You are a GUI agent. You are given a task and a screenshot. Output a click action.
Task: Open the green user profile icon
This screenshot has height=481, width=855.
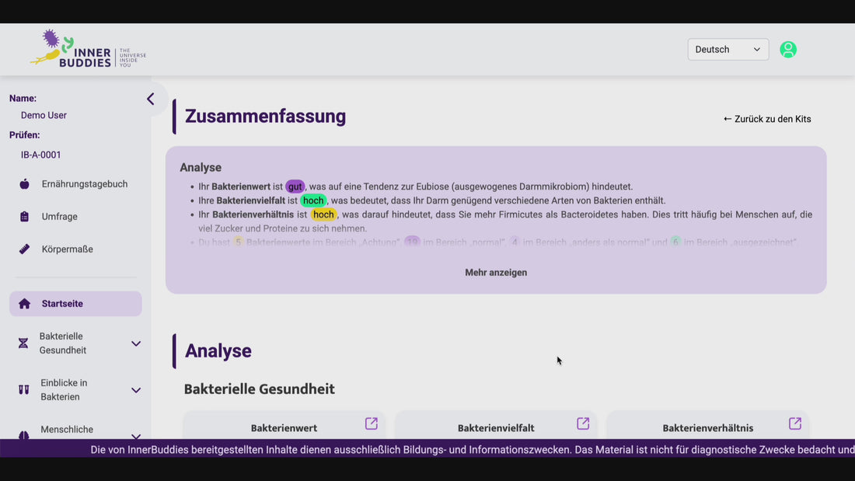coord(788,50)
